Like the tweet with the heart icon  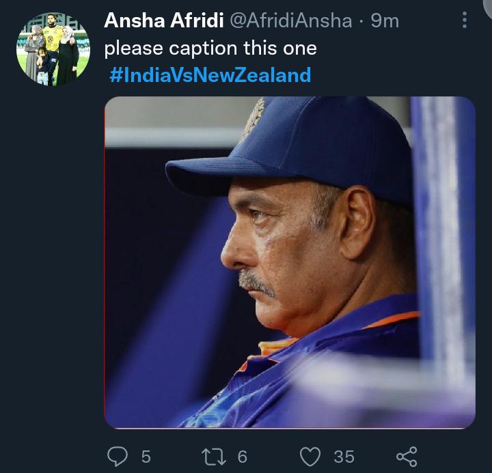coord(310,457)
